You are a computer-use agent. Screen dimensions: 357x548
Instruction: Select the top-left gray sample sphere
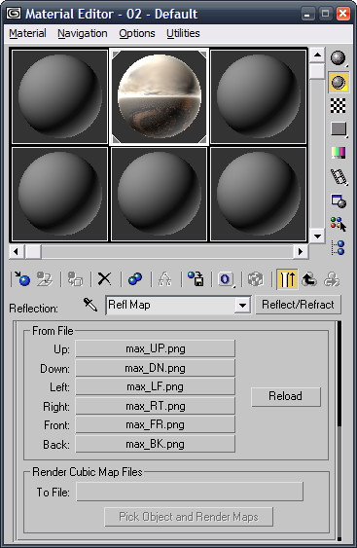pos(59,96)
